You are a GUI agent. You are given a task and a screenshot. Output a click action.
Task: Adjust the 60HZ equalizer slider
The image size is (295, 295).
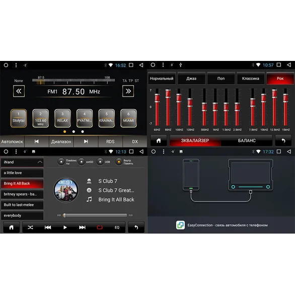pyautogui.click(x=157, y=107)
